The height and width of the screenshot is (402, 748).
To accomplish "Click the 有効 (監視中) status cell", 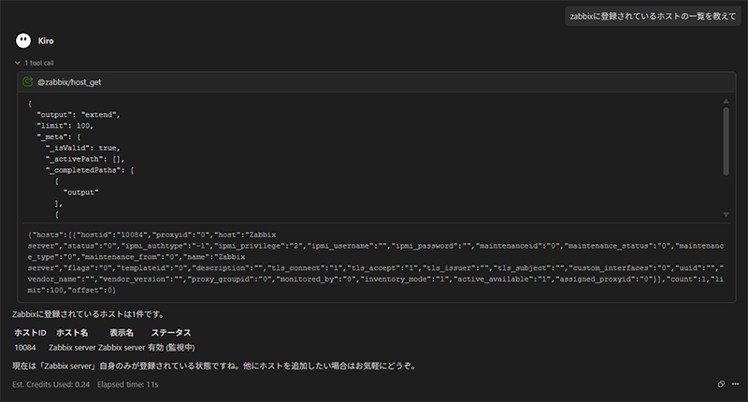I will (x=171, y=348).
